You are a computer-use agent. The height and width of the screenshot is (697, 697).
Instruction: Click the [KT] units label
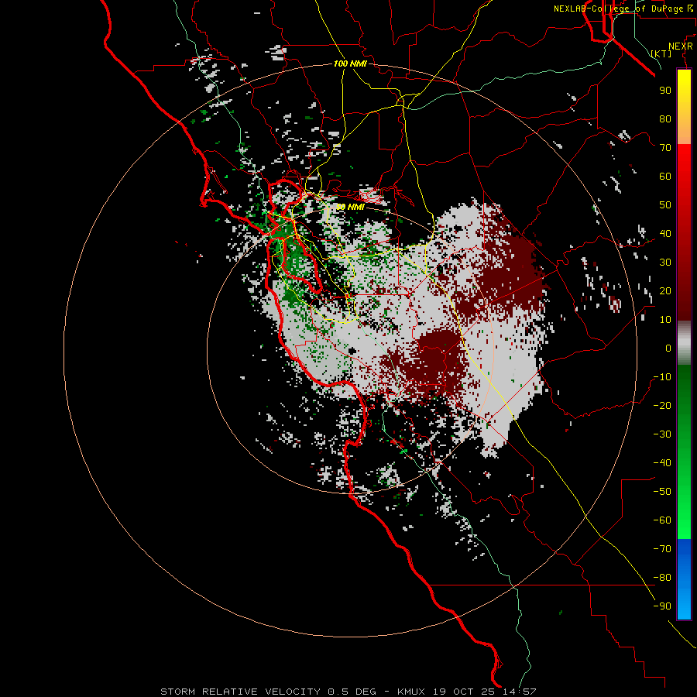click(661, 53)
